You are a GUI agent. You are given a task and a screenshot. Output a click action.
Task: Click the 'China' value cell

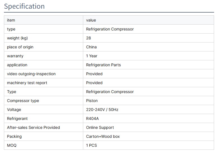[91, 47]
